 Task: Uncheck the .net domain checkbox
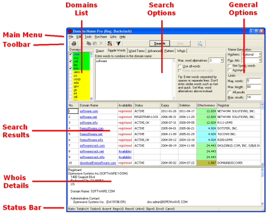71,61
